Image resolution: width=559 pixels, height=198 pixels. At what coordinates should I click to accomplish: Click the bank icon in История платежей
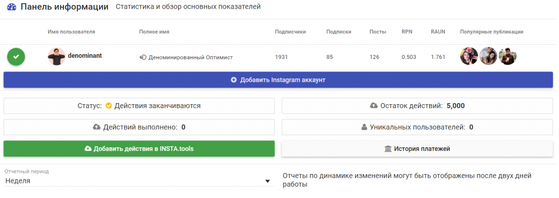coord(388,148)
